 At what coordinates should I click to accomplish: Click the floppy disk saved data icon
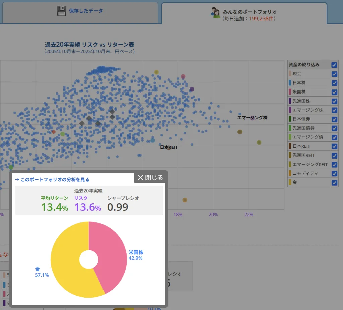click(61, 11)
